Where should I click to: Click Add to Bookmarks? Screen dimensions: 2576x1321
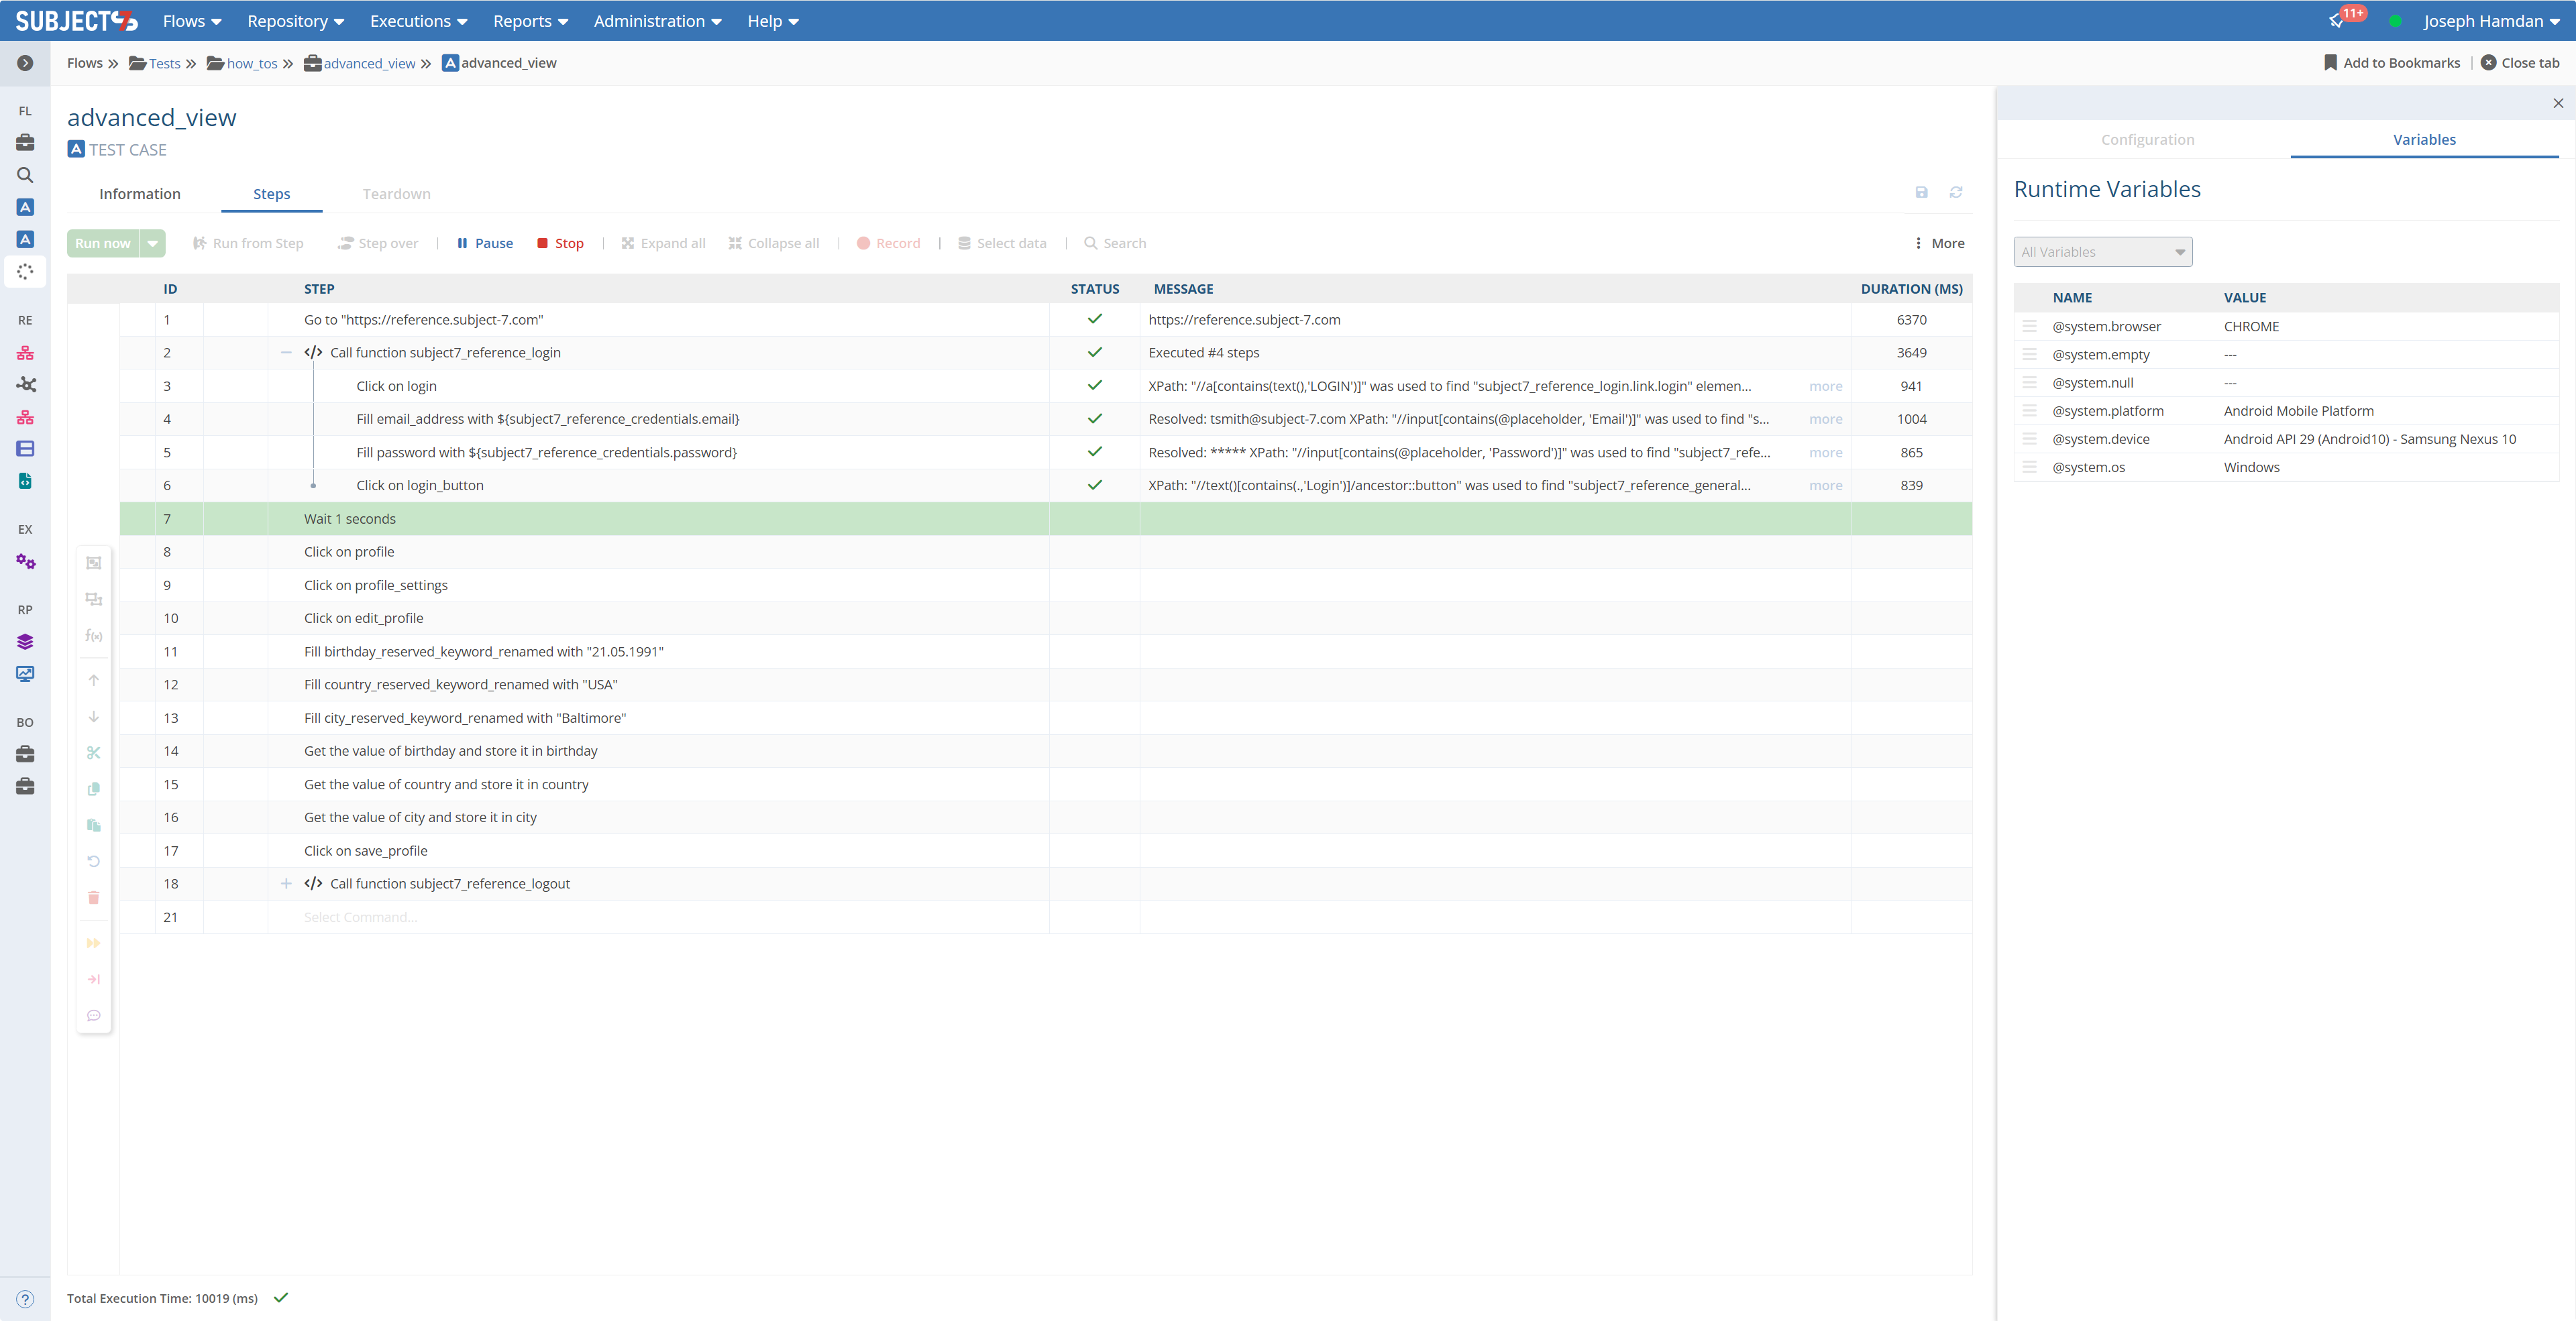2391,63
